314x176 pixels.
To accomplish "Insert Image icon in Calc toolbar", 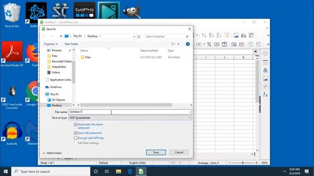I will [x=236, y=36].
